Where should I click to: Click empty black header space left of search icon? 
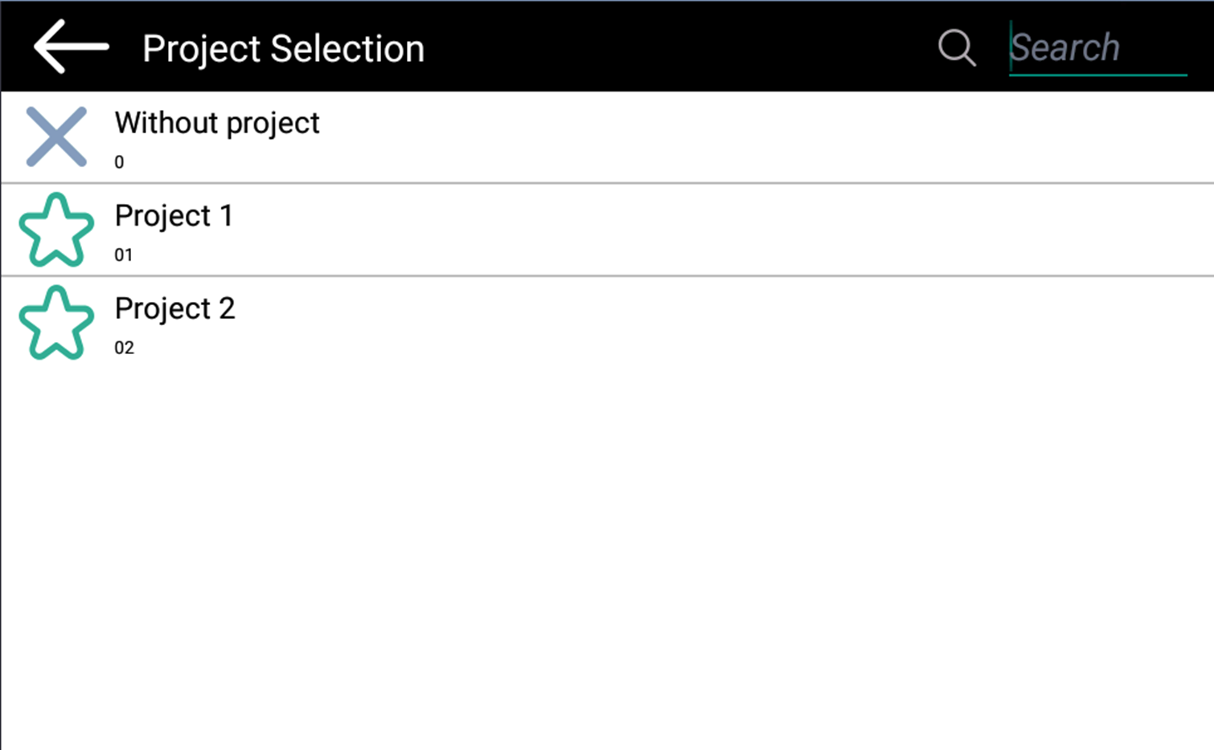tap(683, 47)
